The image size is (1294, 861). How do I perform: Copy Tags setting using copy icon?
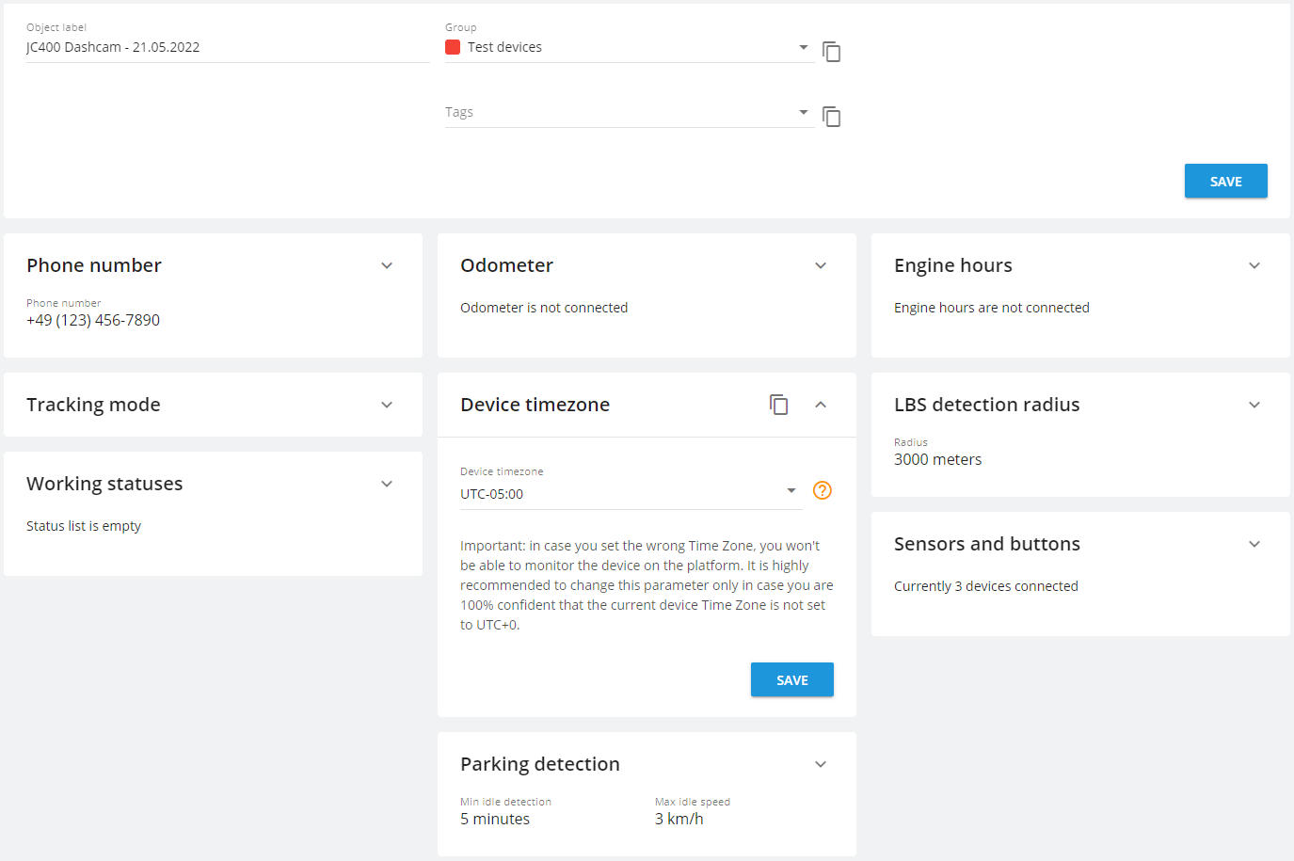[831, 116]
